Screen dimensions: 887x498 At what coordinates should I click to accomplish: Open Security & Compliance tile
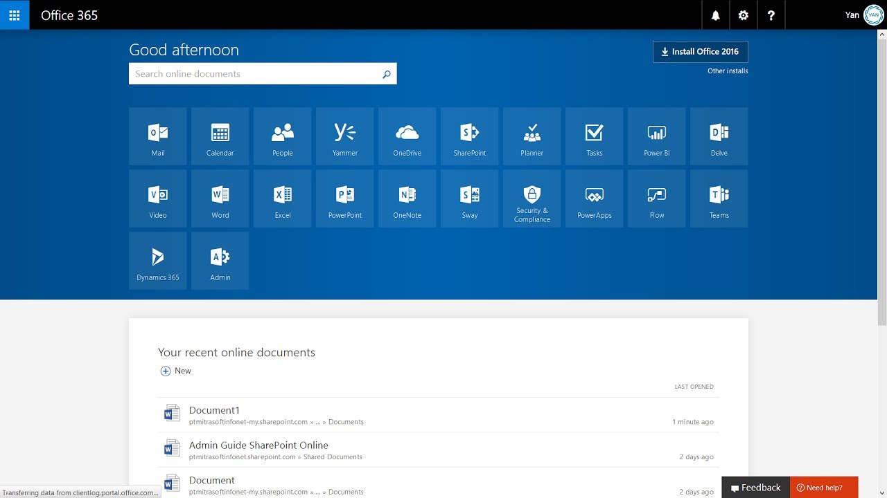(x=532, y=199)
